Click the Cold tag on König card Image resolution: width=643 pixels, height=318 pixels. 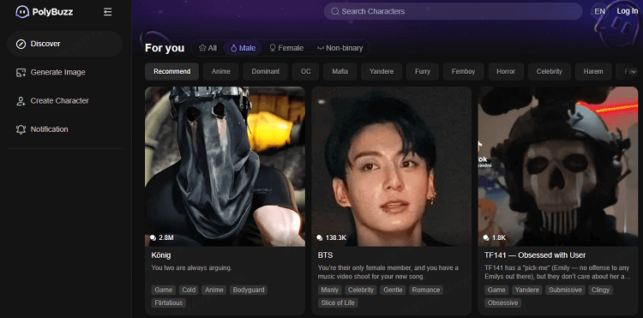(189, 290)
